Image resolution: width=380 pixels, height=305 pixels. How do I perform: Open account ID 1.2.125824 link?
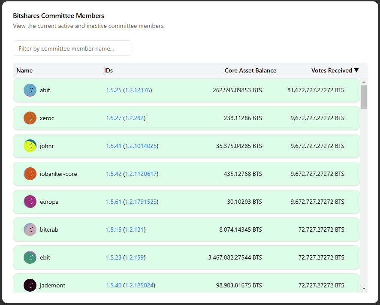point(139,285)
